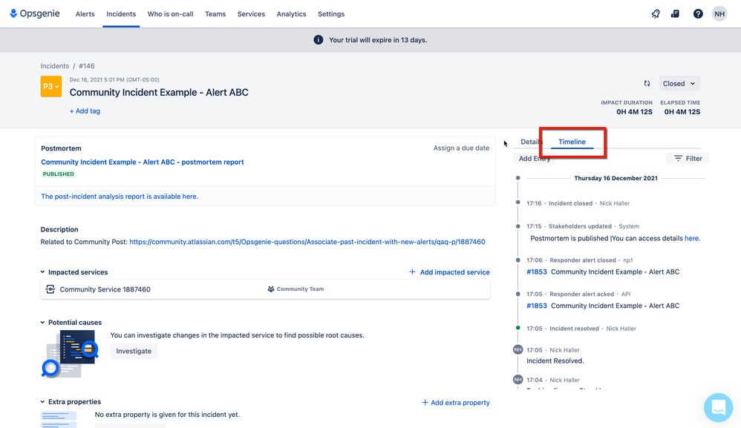Click the Community Service 1887460 service icon
Screen dimensions: 741x428
(50, 289)
